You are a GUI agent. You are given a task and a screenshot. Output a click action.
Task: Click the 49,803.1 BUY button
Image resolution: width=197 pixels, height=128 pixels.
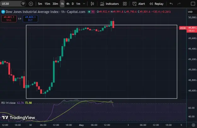tap(30, 19)
